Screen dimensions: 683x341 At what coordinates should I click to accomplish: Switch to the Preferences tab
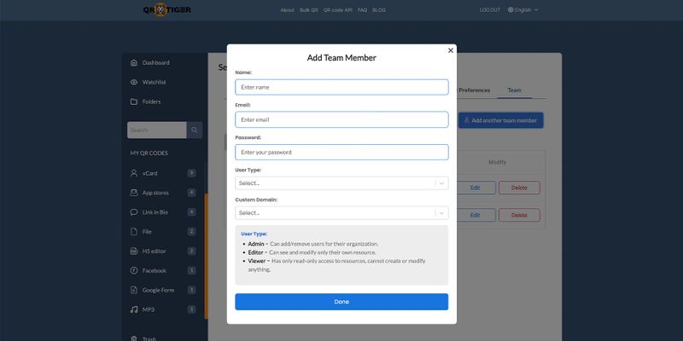[x=475, y=90]
